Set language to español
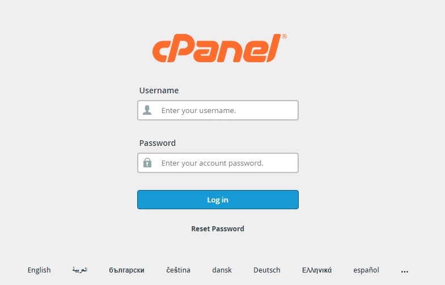This screenshot has height=285, width=445. pyautogui.click(x=366, y=270)
